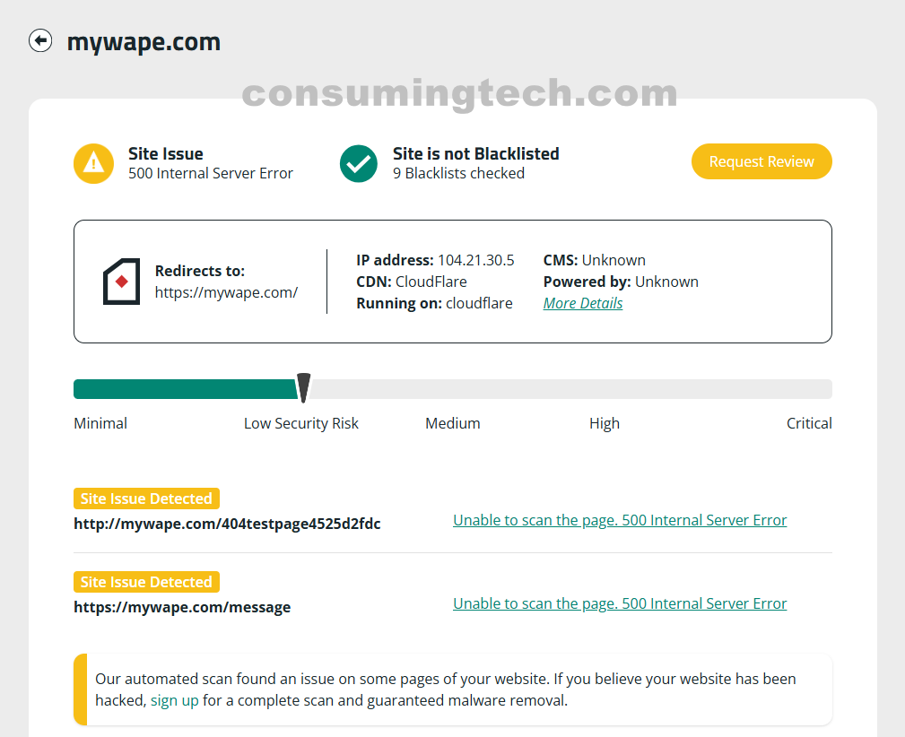Click the green checkmark blacklist icon
Image resolution: width=905 pixels, height=737 pixels.
(359, 163)
